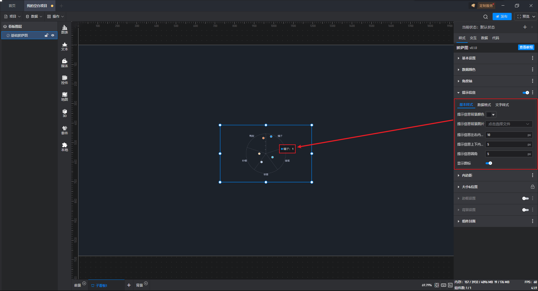Hide the 基础披萨图 layer with eye icon

click(53, 35)
